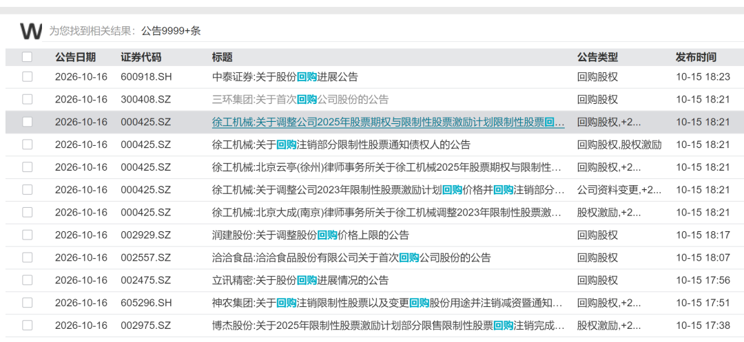This screenshot has height=342, width=744.
Task: Click security code 605296.SH
Action: 146,303
